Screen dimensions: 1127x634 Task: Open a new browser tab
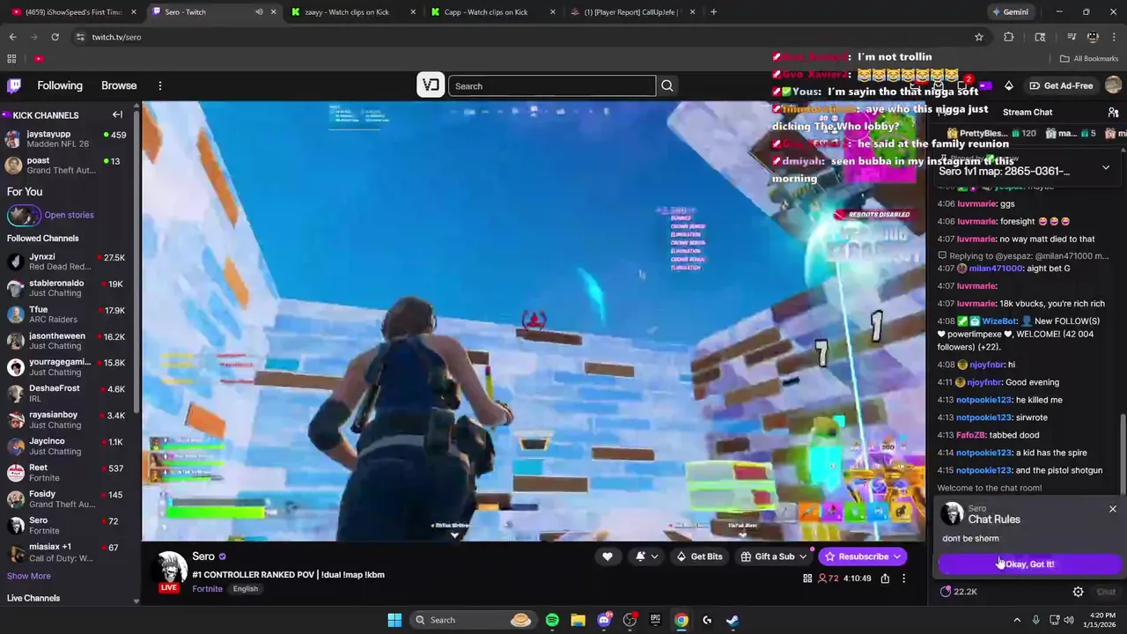pos(713,12)
